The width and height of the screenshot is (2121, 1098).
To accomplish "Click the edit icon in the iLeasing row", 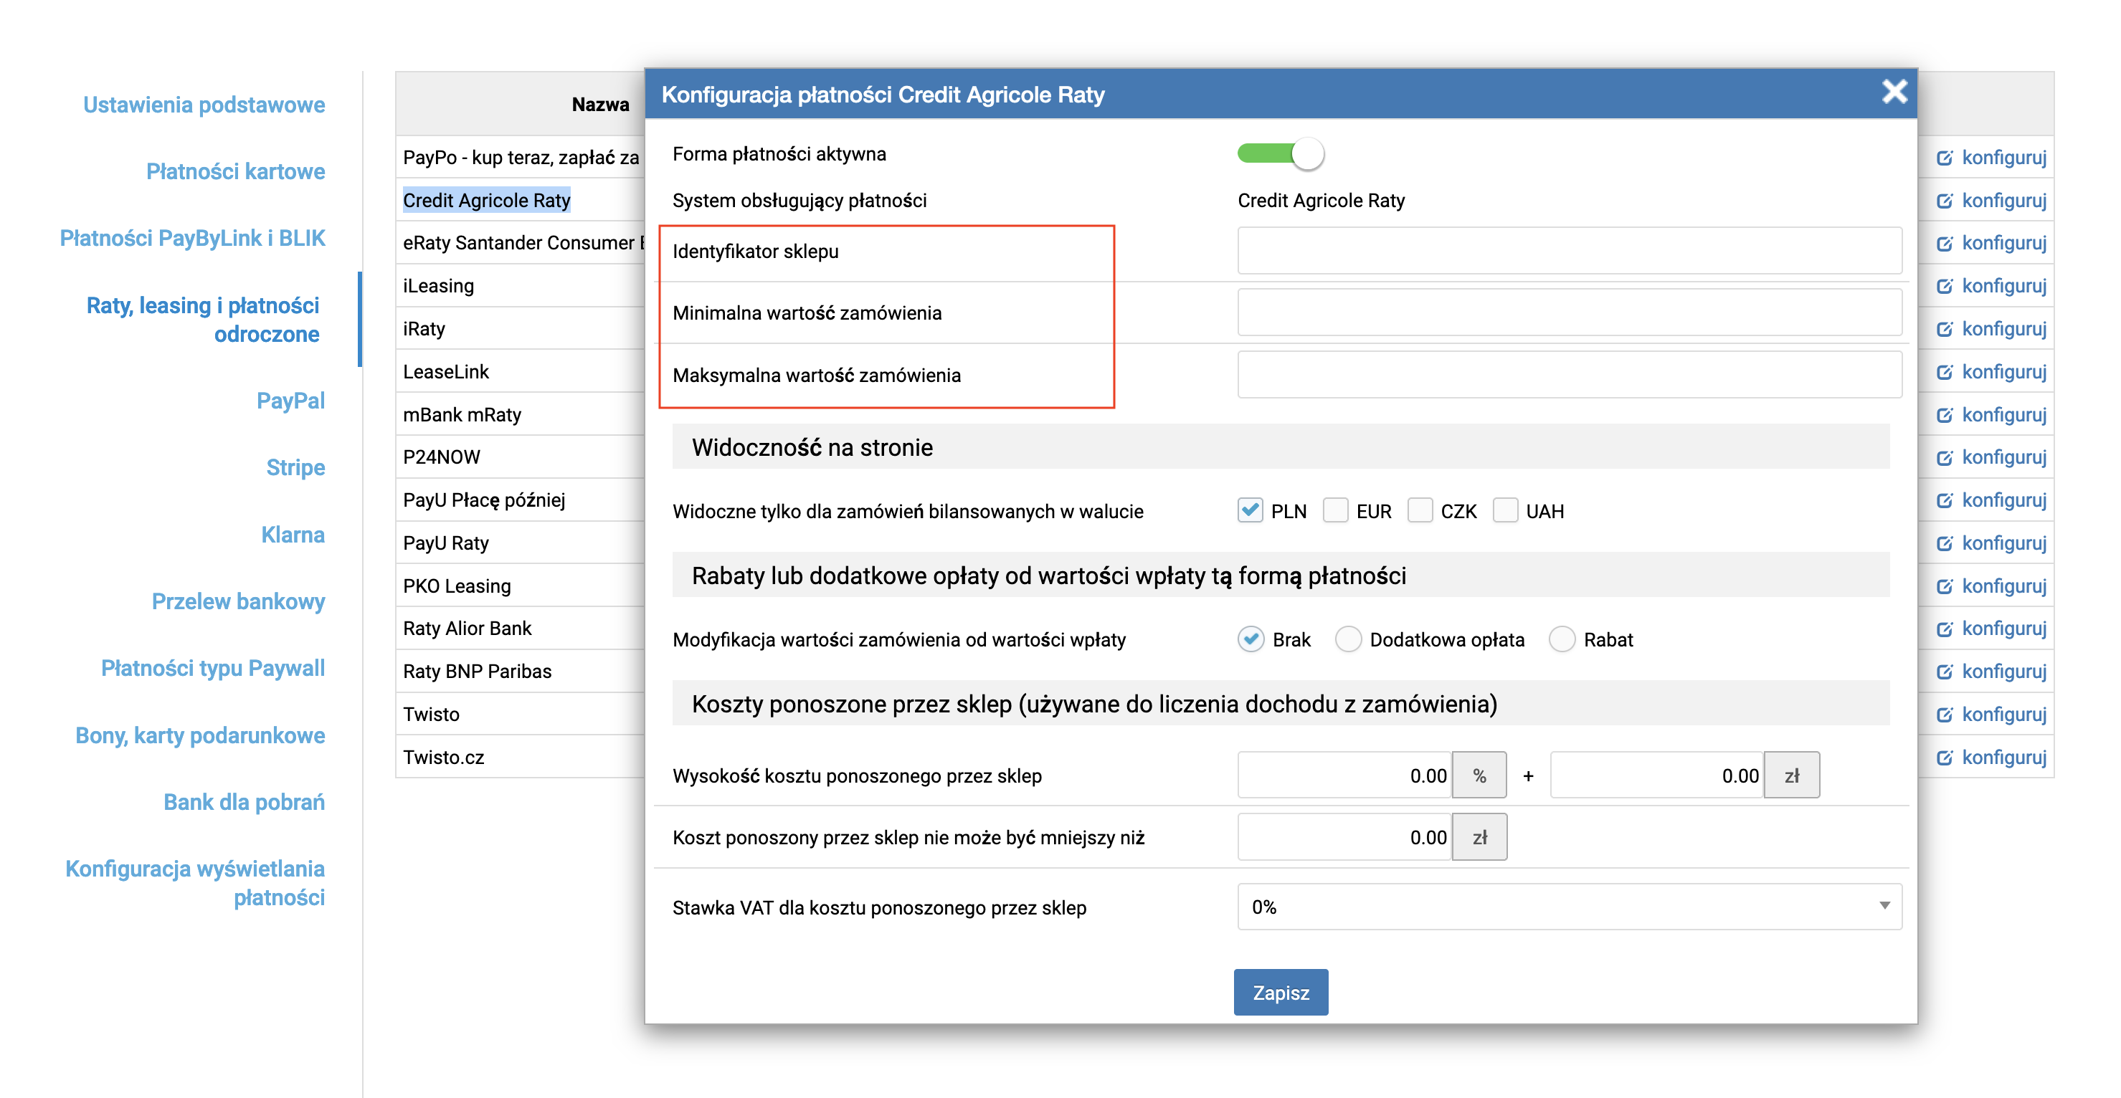I will 1944,287.
